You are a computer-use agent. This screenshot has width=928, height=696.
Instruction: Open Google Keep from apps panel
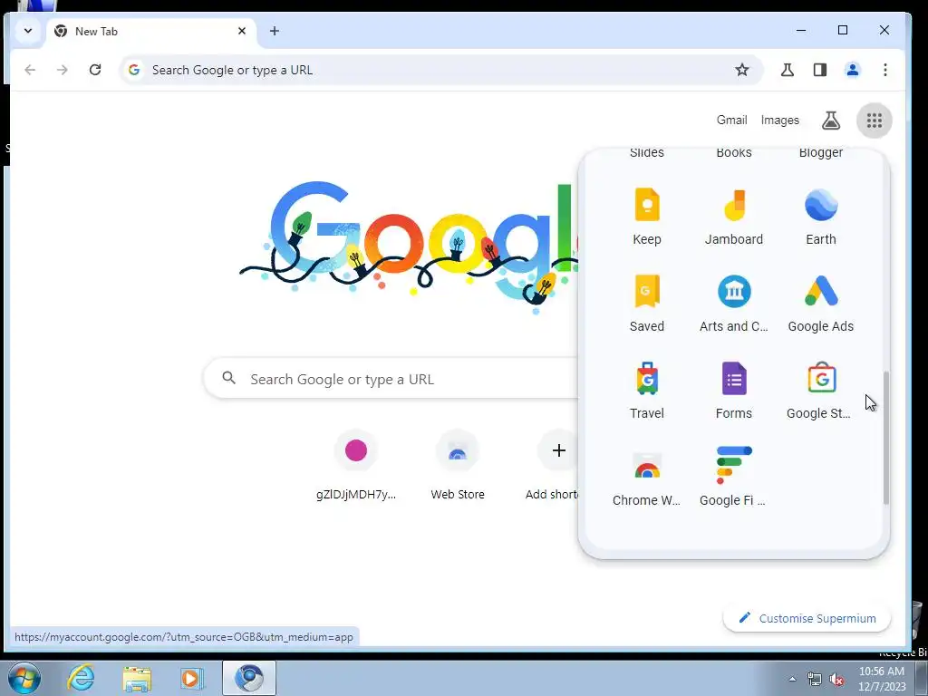point(646,217)
